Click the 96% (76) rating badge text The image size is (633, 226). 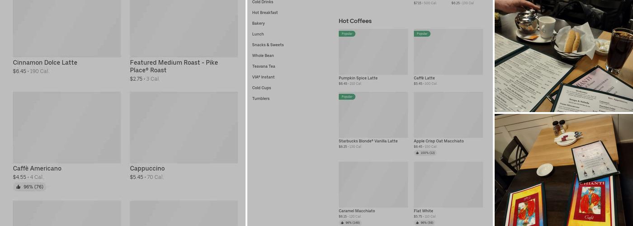click(33, 187)
